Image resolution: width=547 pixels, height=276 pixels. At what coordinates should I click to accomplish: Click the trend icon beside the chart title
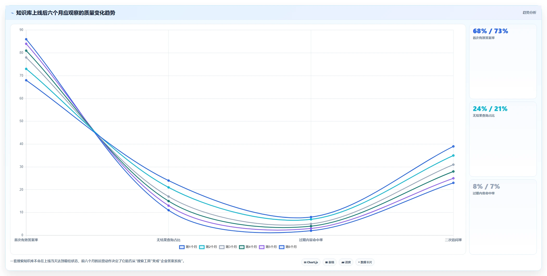point(12,13)
